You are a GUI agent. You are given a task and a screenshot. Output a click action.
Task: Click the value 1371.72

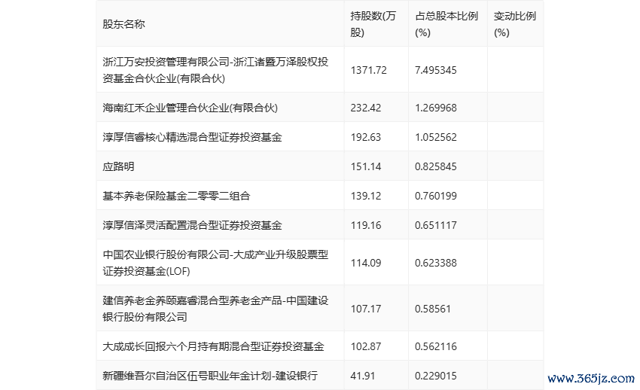(x=369, y=70)
